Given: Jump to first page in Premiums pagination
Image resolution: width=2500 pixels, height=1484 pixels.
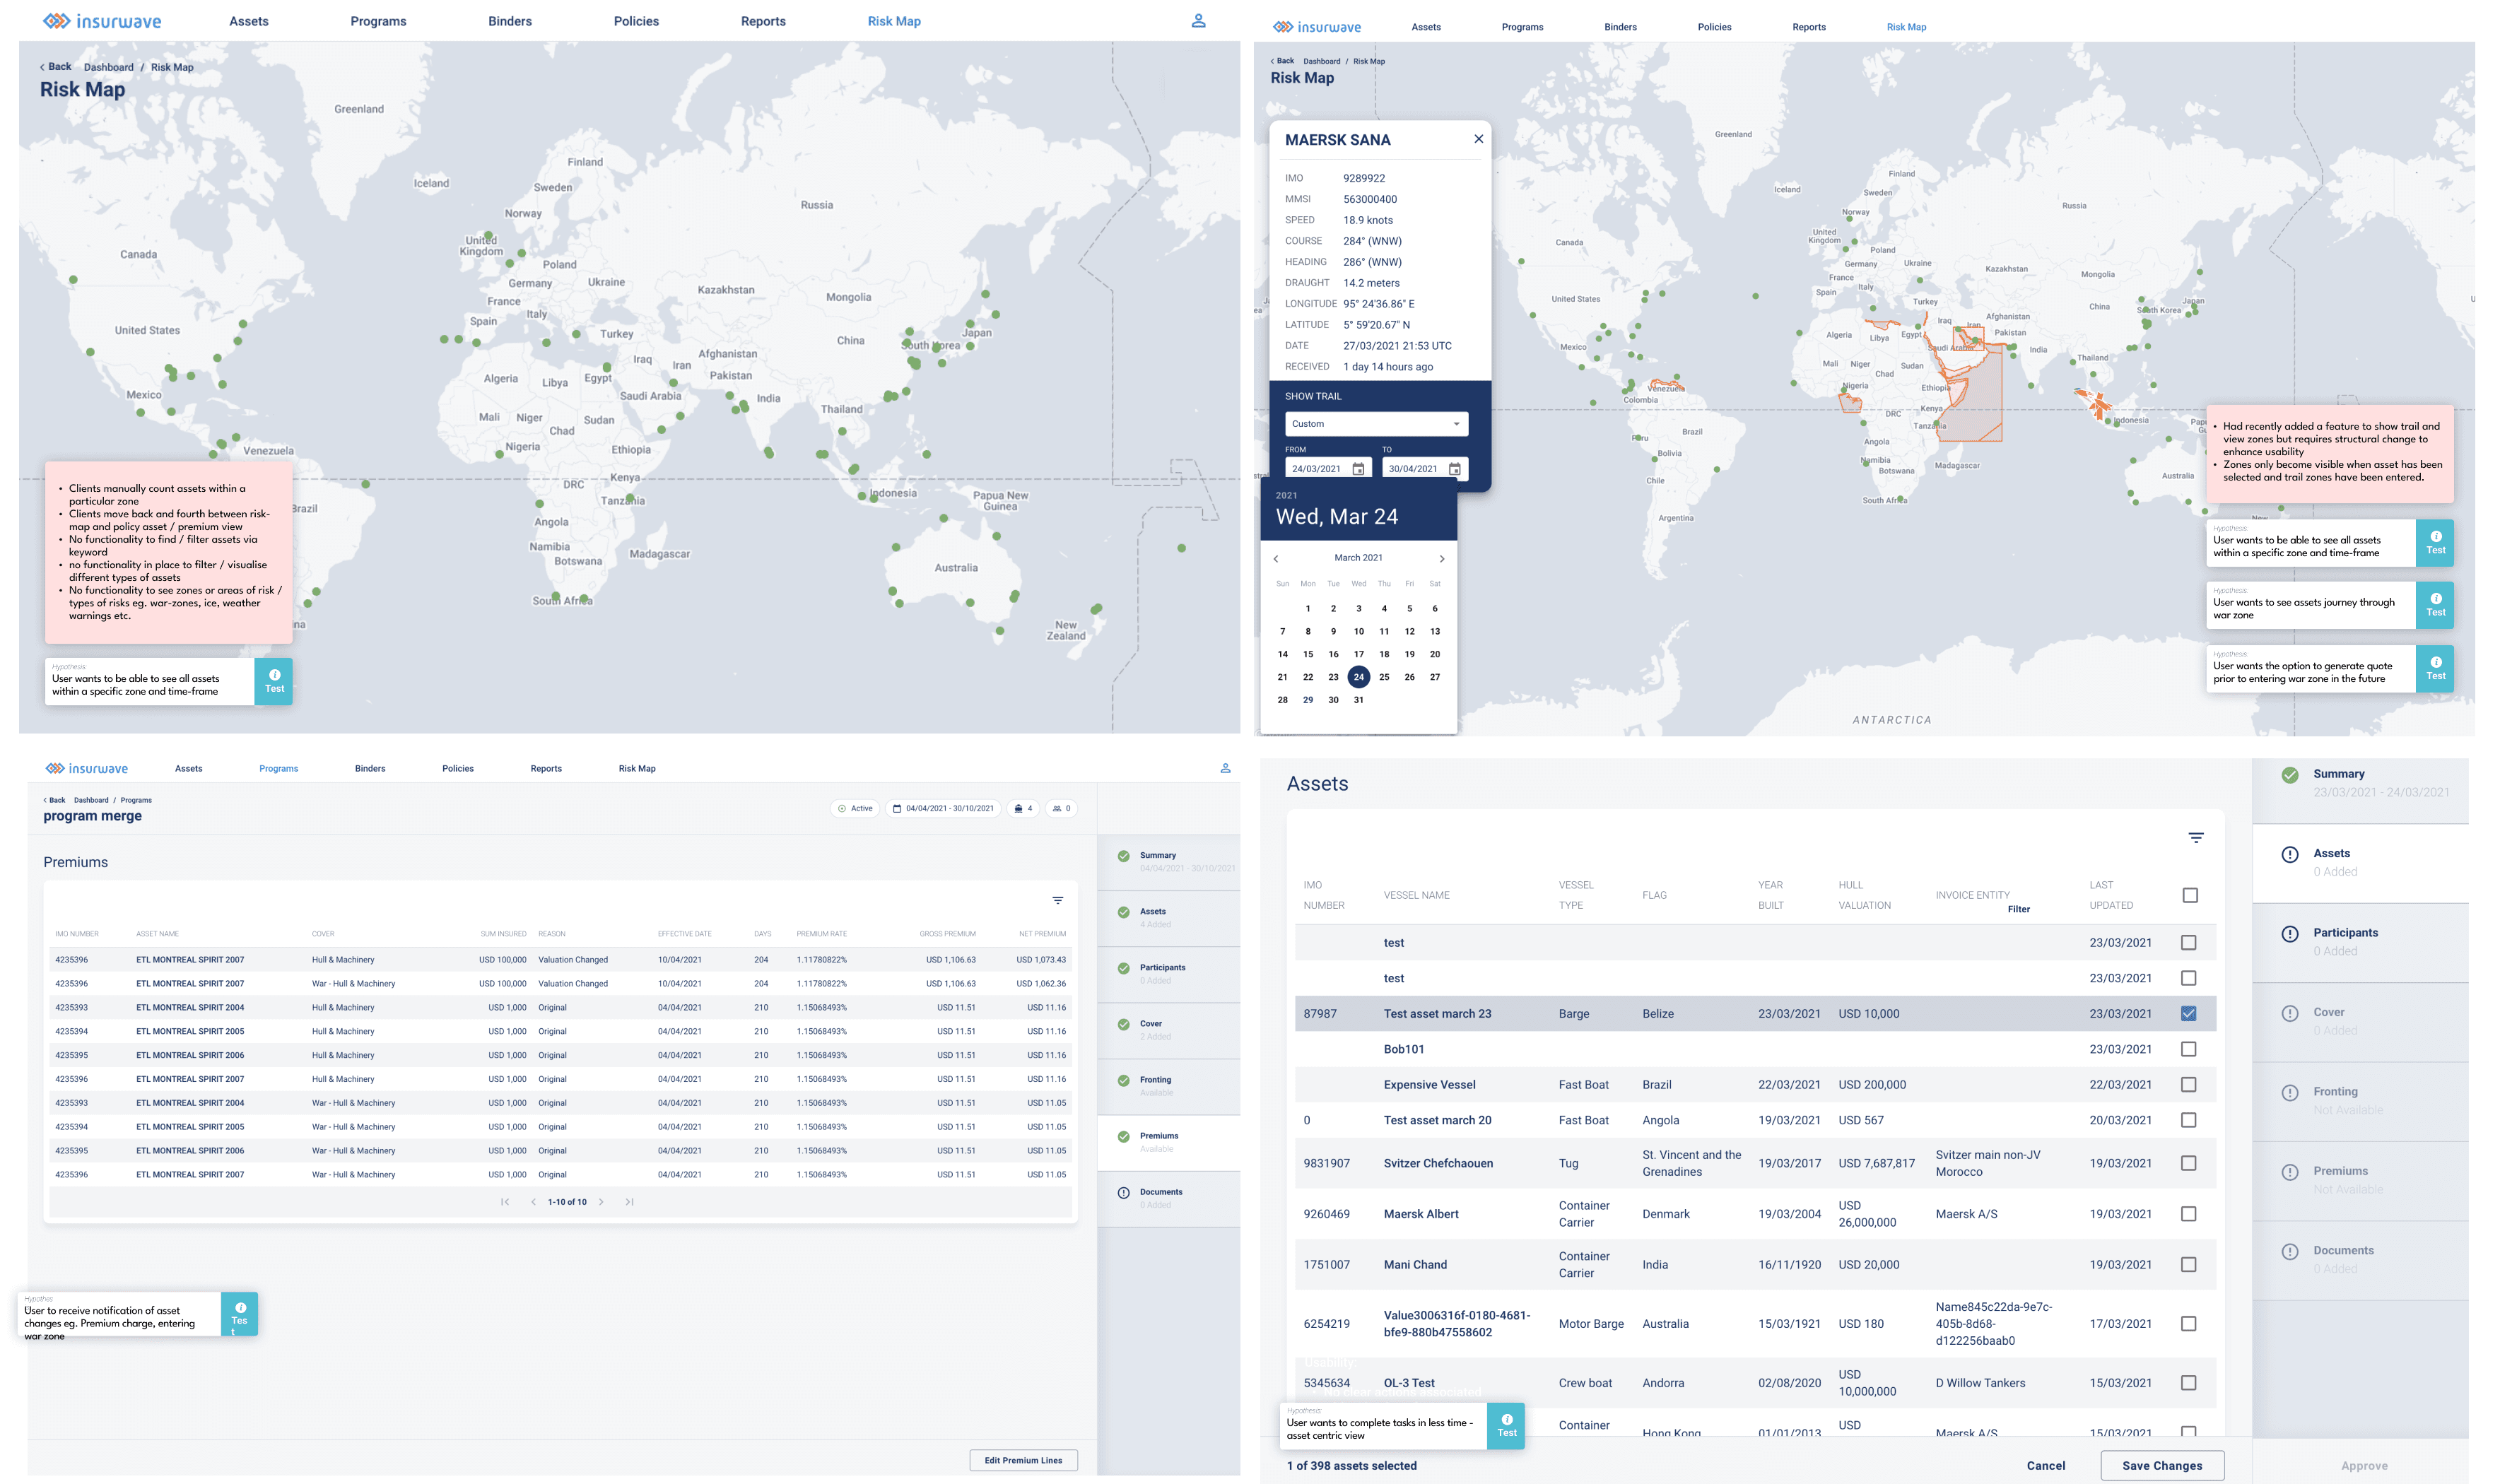Looking at the screenshot, I should (505, 1202).
